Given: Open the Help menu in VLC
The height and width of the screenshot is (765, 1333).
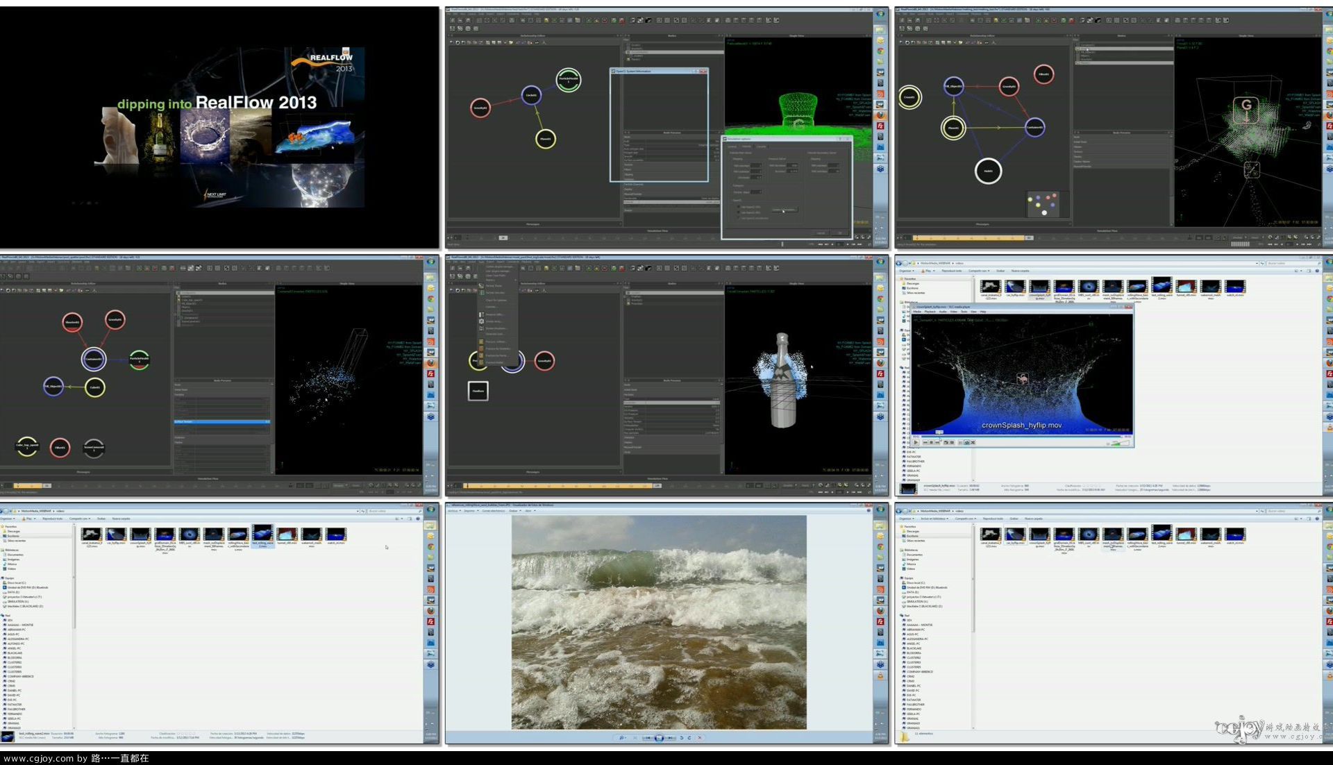Looking at the screenshot, I should click(x=983, y=312).
